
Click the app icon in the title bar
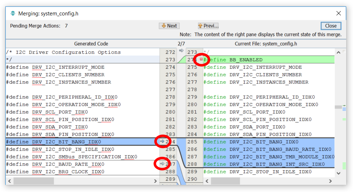coord(13,14)
